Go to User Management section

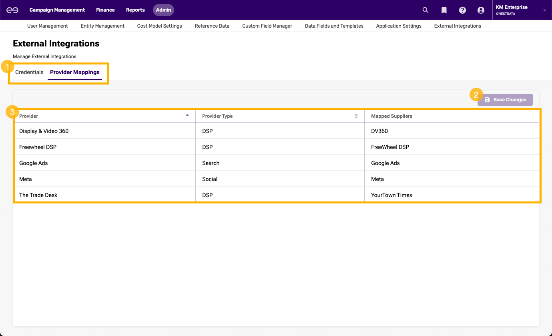coord(48,26)
